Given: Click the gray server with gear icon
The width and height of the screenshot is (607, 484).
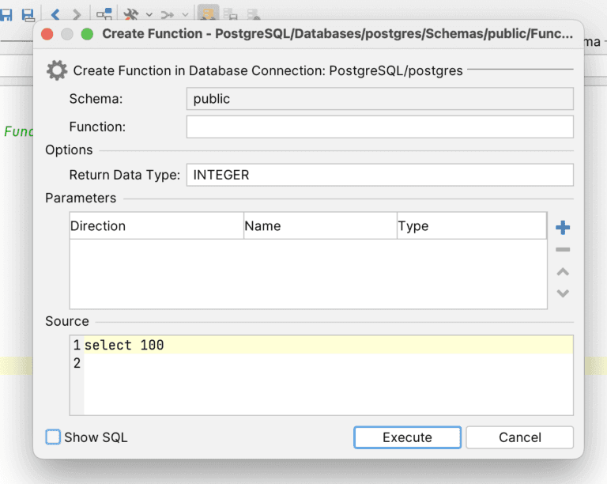Looking at the screenshot, I should click(x=254, y=14).
